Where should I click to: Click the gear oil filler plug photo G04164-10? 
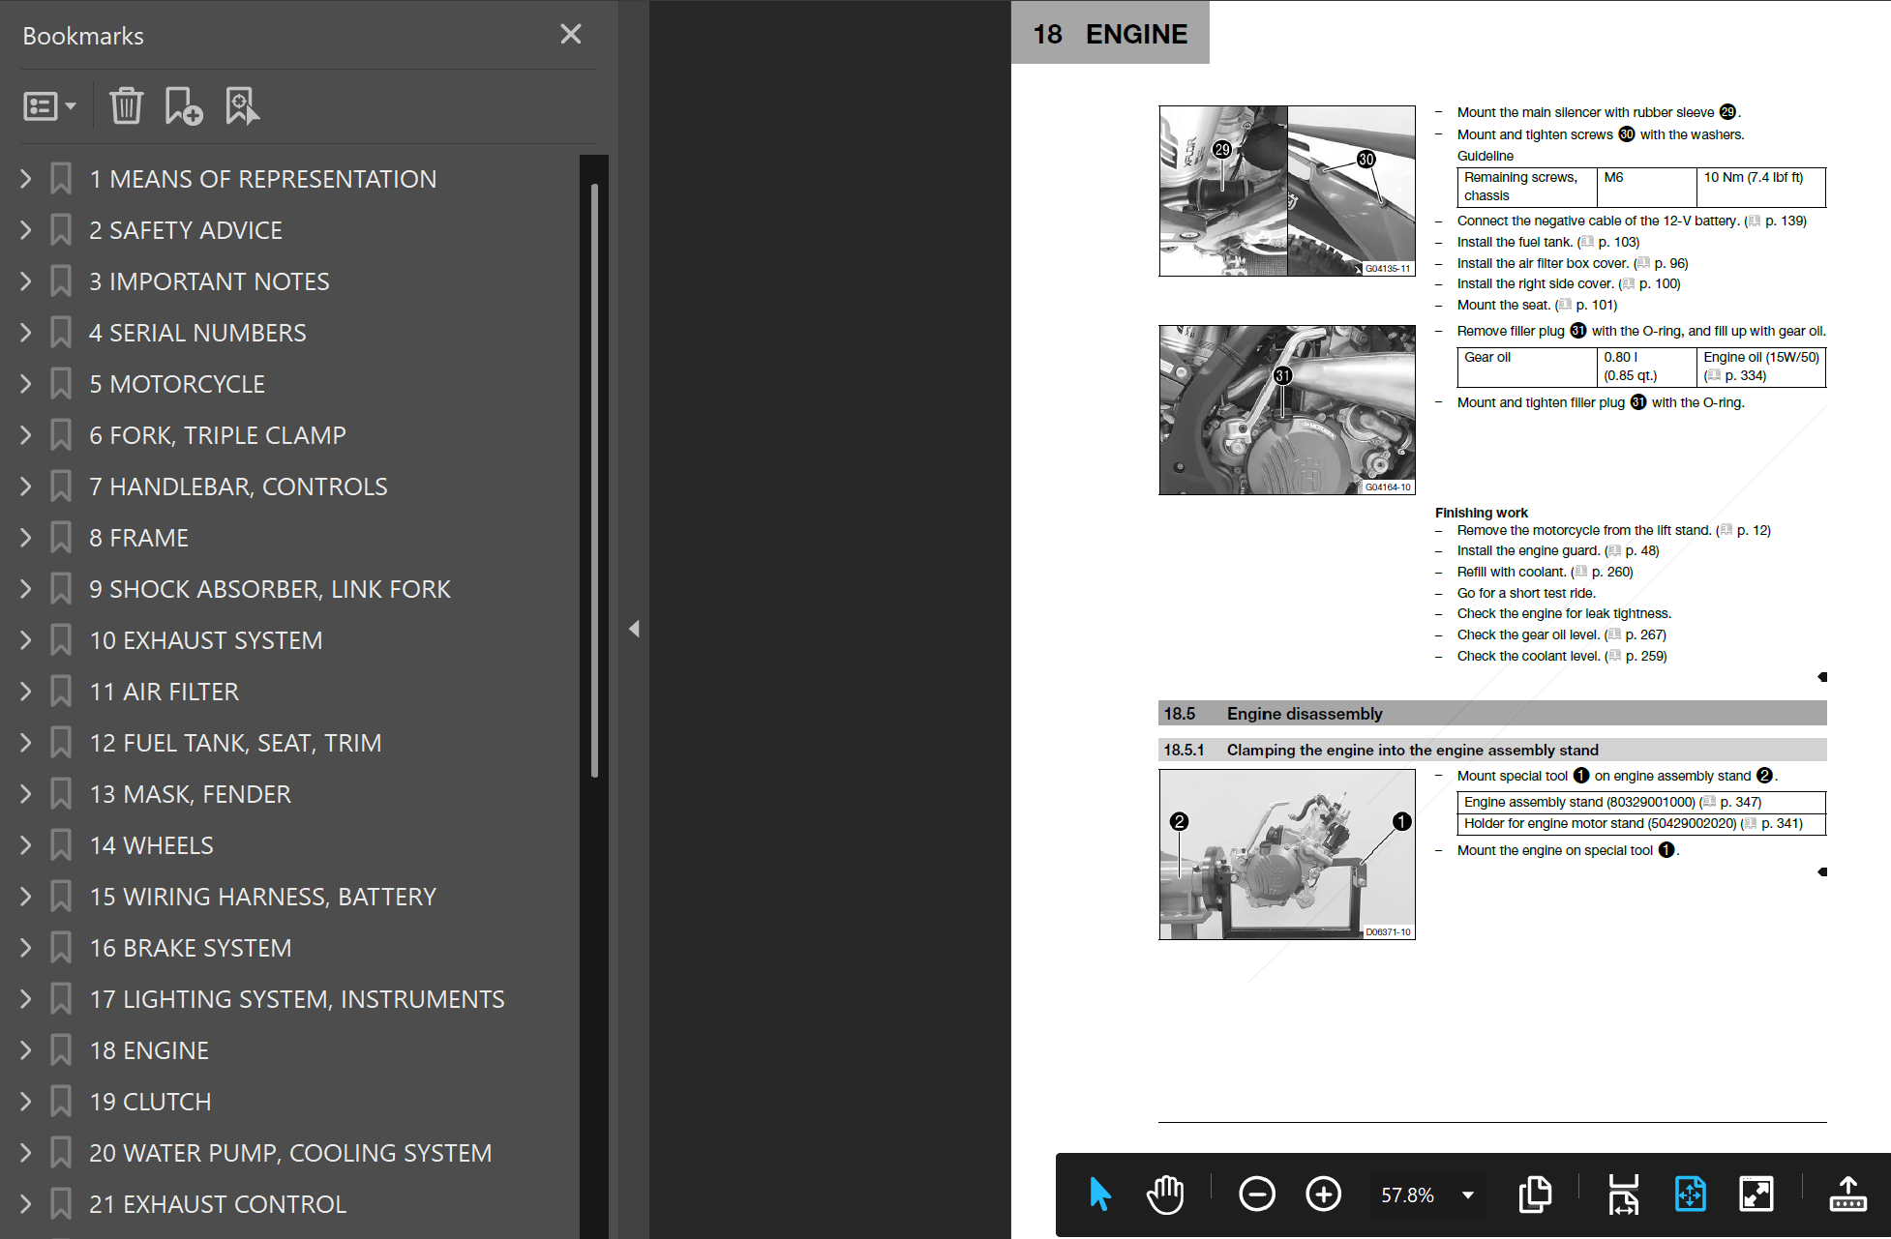point(1287,410)
